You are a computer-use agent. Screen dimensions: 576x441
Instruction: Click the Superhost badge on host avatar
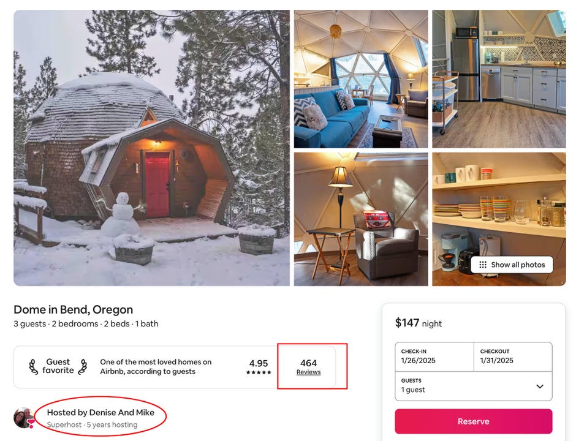(x=31, y=424)
